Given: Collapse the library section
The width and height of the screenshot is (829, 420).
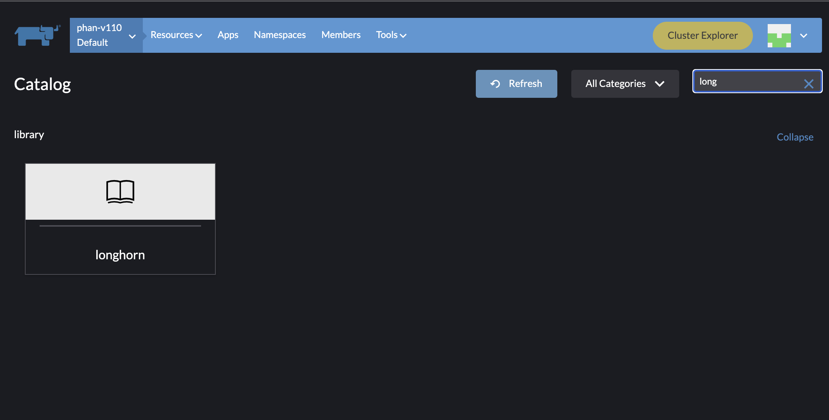Looking at the screenshot, I should pyautogui.click(x=794, y=137).
